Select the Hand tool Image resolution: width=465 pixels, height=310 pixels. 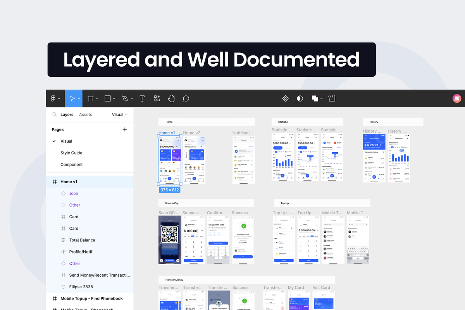[171, 98]
